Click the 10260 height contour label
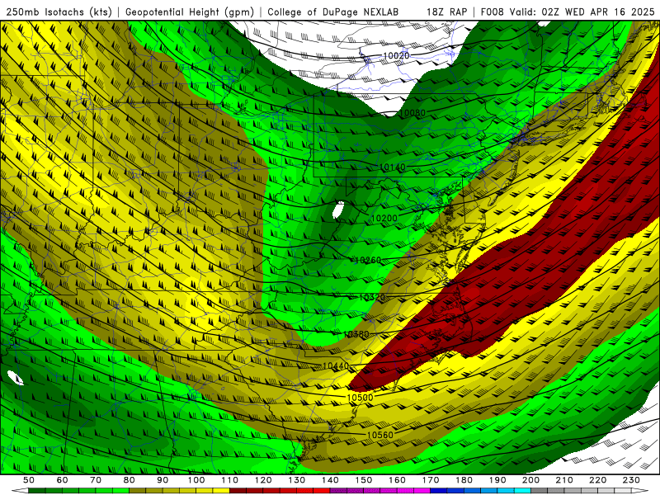Image resolution: width=660 pixels, height=495 pixels. 368,260
